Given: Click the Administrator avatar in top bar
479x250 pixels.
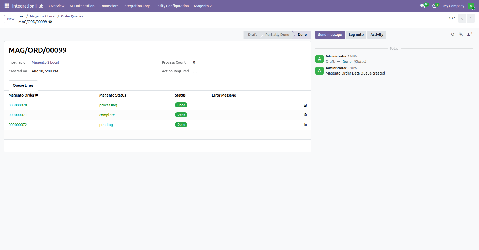Looking at the screenshot, I should 471,6.
